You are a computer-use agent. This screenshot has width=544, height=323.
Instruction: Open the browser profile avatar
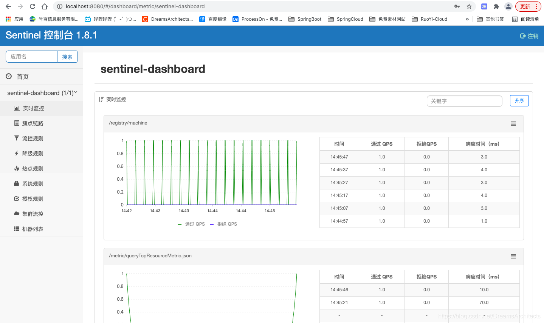coord(508,6)
